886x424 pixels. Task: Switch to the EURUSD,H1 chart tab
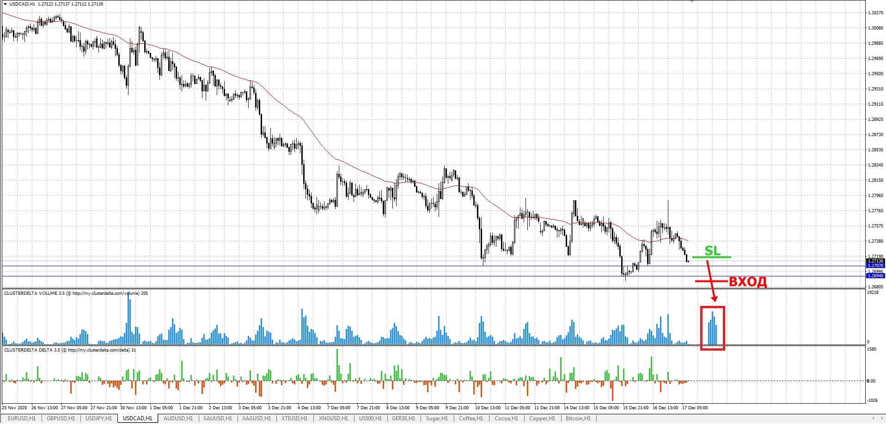click(x=22, y=418)
